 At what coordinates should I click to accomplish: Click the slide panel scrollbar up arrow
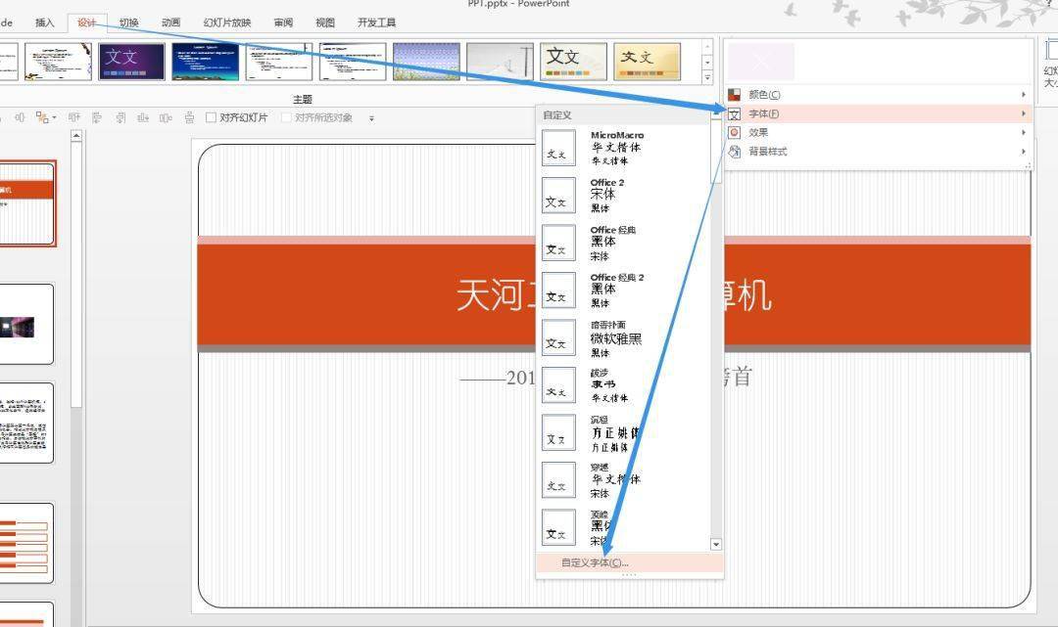[x=76, y=136]
